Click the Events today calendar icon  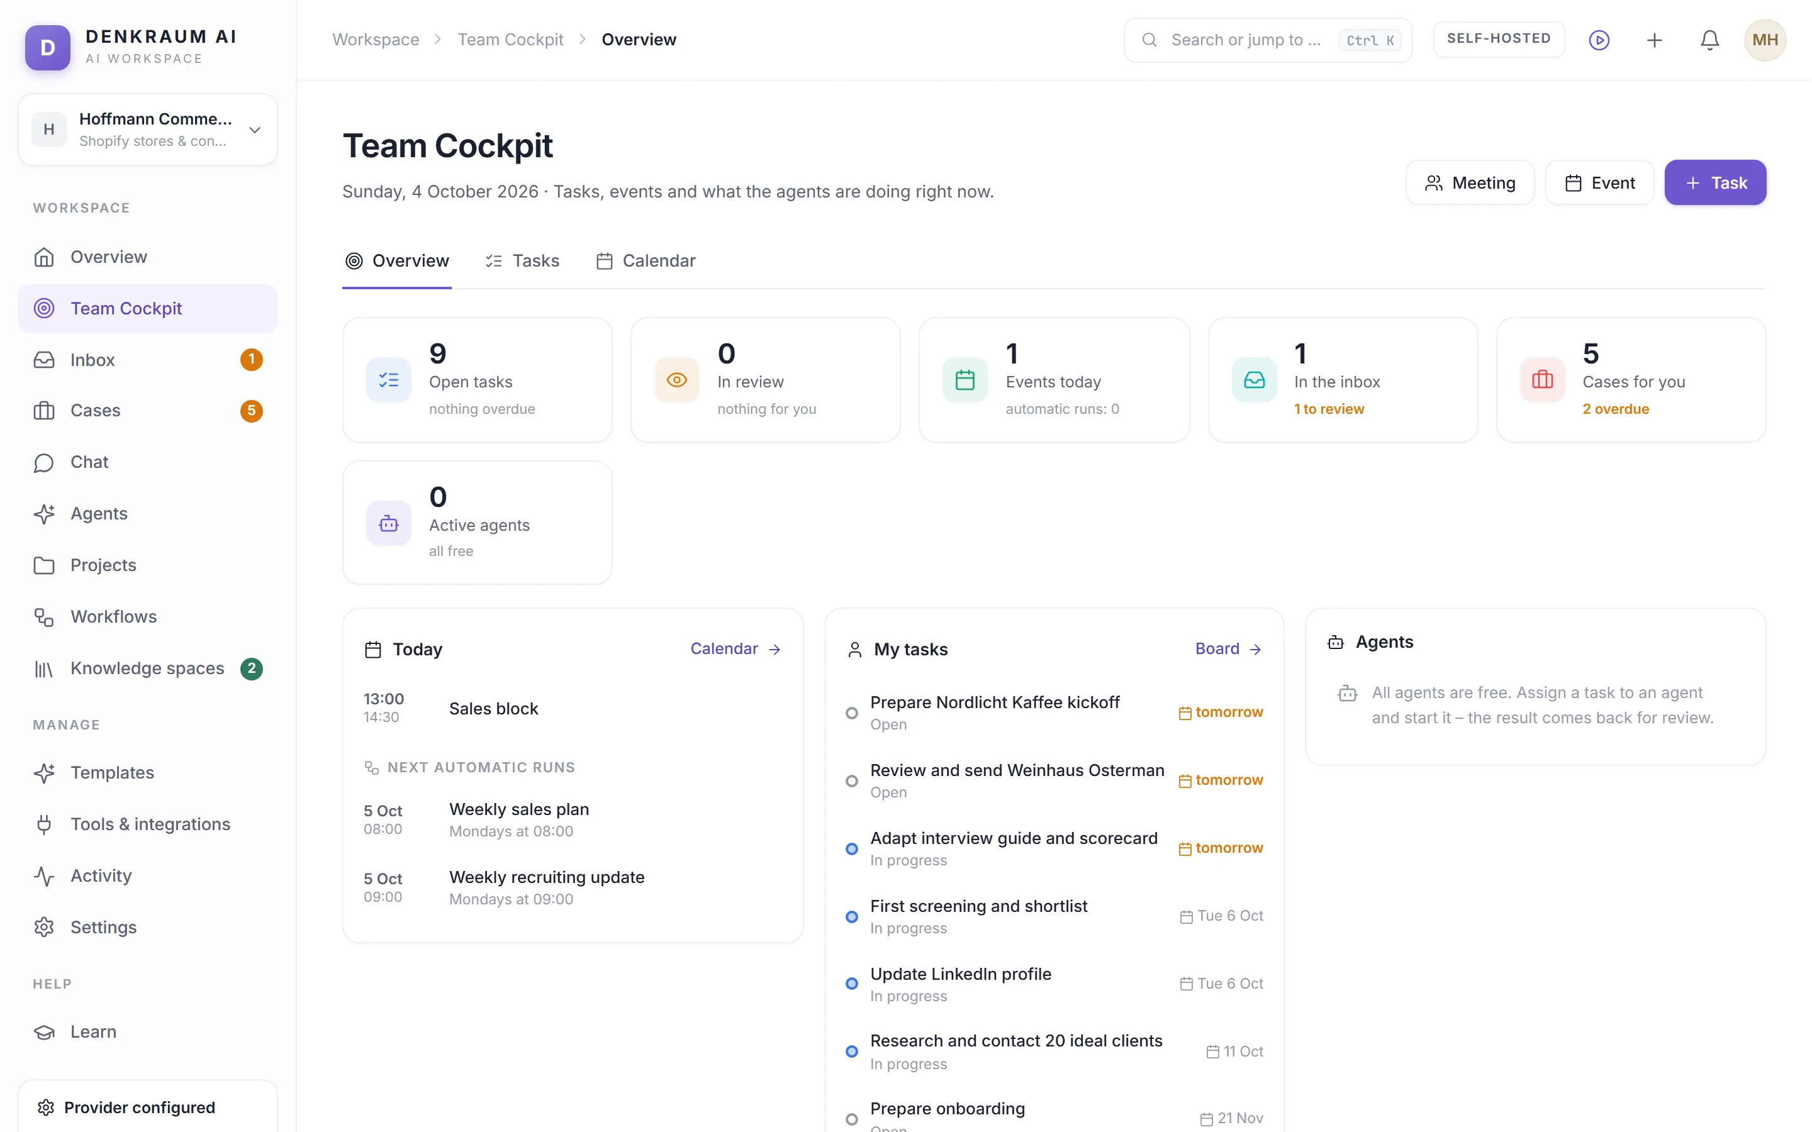click(x=965, y=380)
